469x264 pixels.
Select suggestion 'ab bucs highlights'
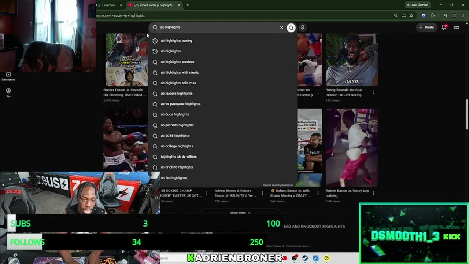point(223,114)
